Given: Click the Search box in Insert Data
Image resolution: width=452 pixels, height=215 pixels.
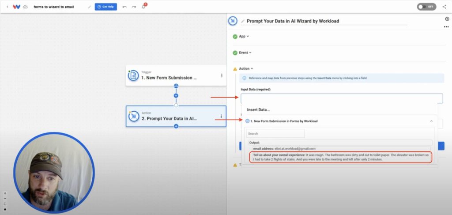Looking at the screenshot, I should coord(275,133).
